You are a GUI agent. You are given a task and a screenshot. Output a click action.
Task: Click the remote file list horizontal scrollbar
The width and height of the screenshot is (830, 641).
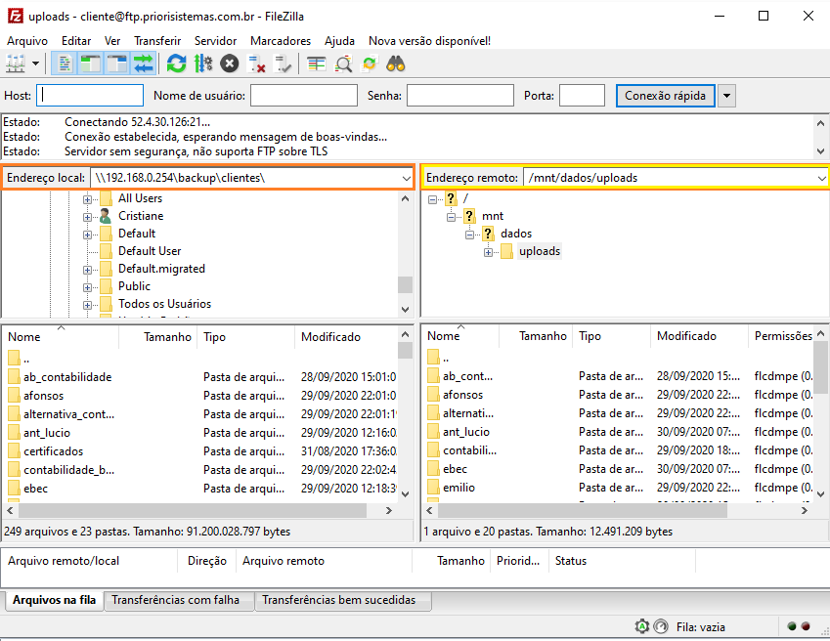583,510
